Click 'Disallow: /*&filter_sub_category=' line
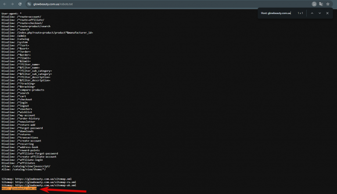 (27, 74)
